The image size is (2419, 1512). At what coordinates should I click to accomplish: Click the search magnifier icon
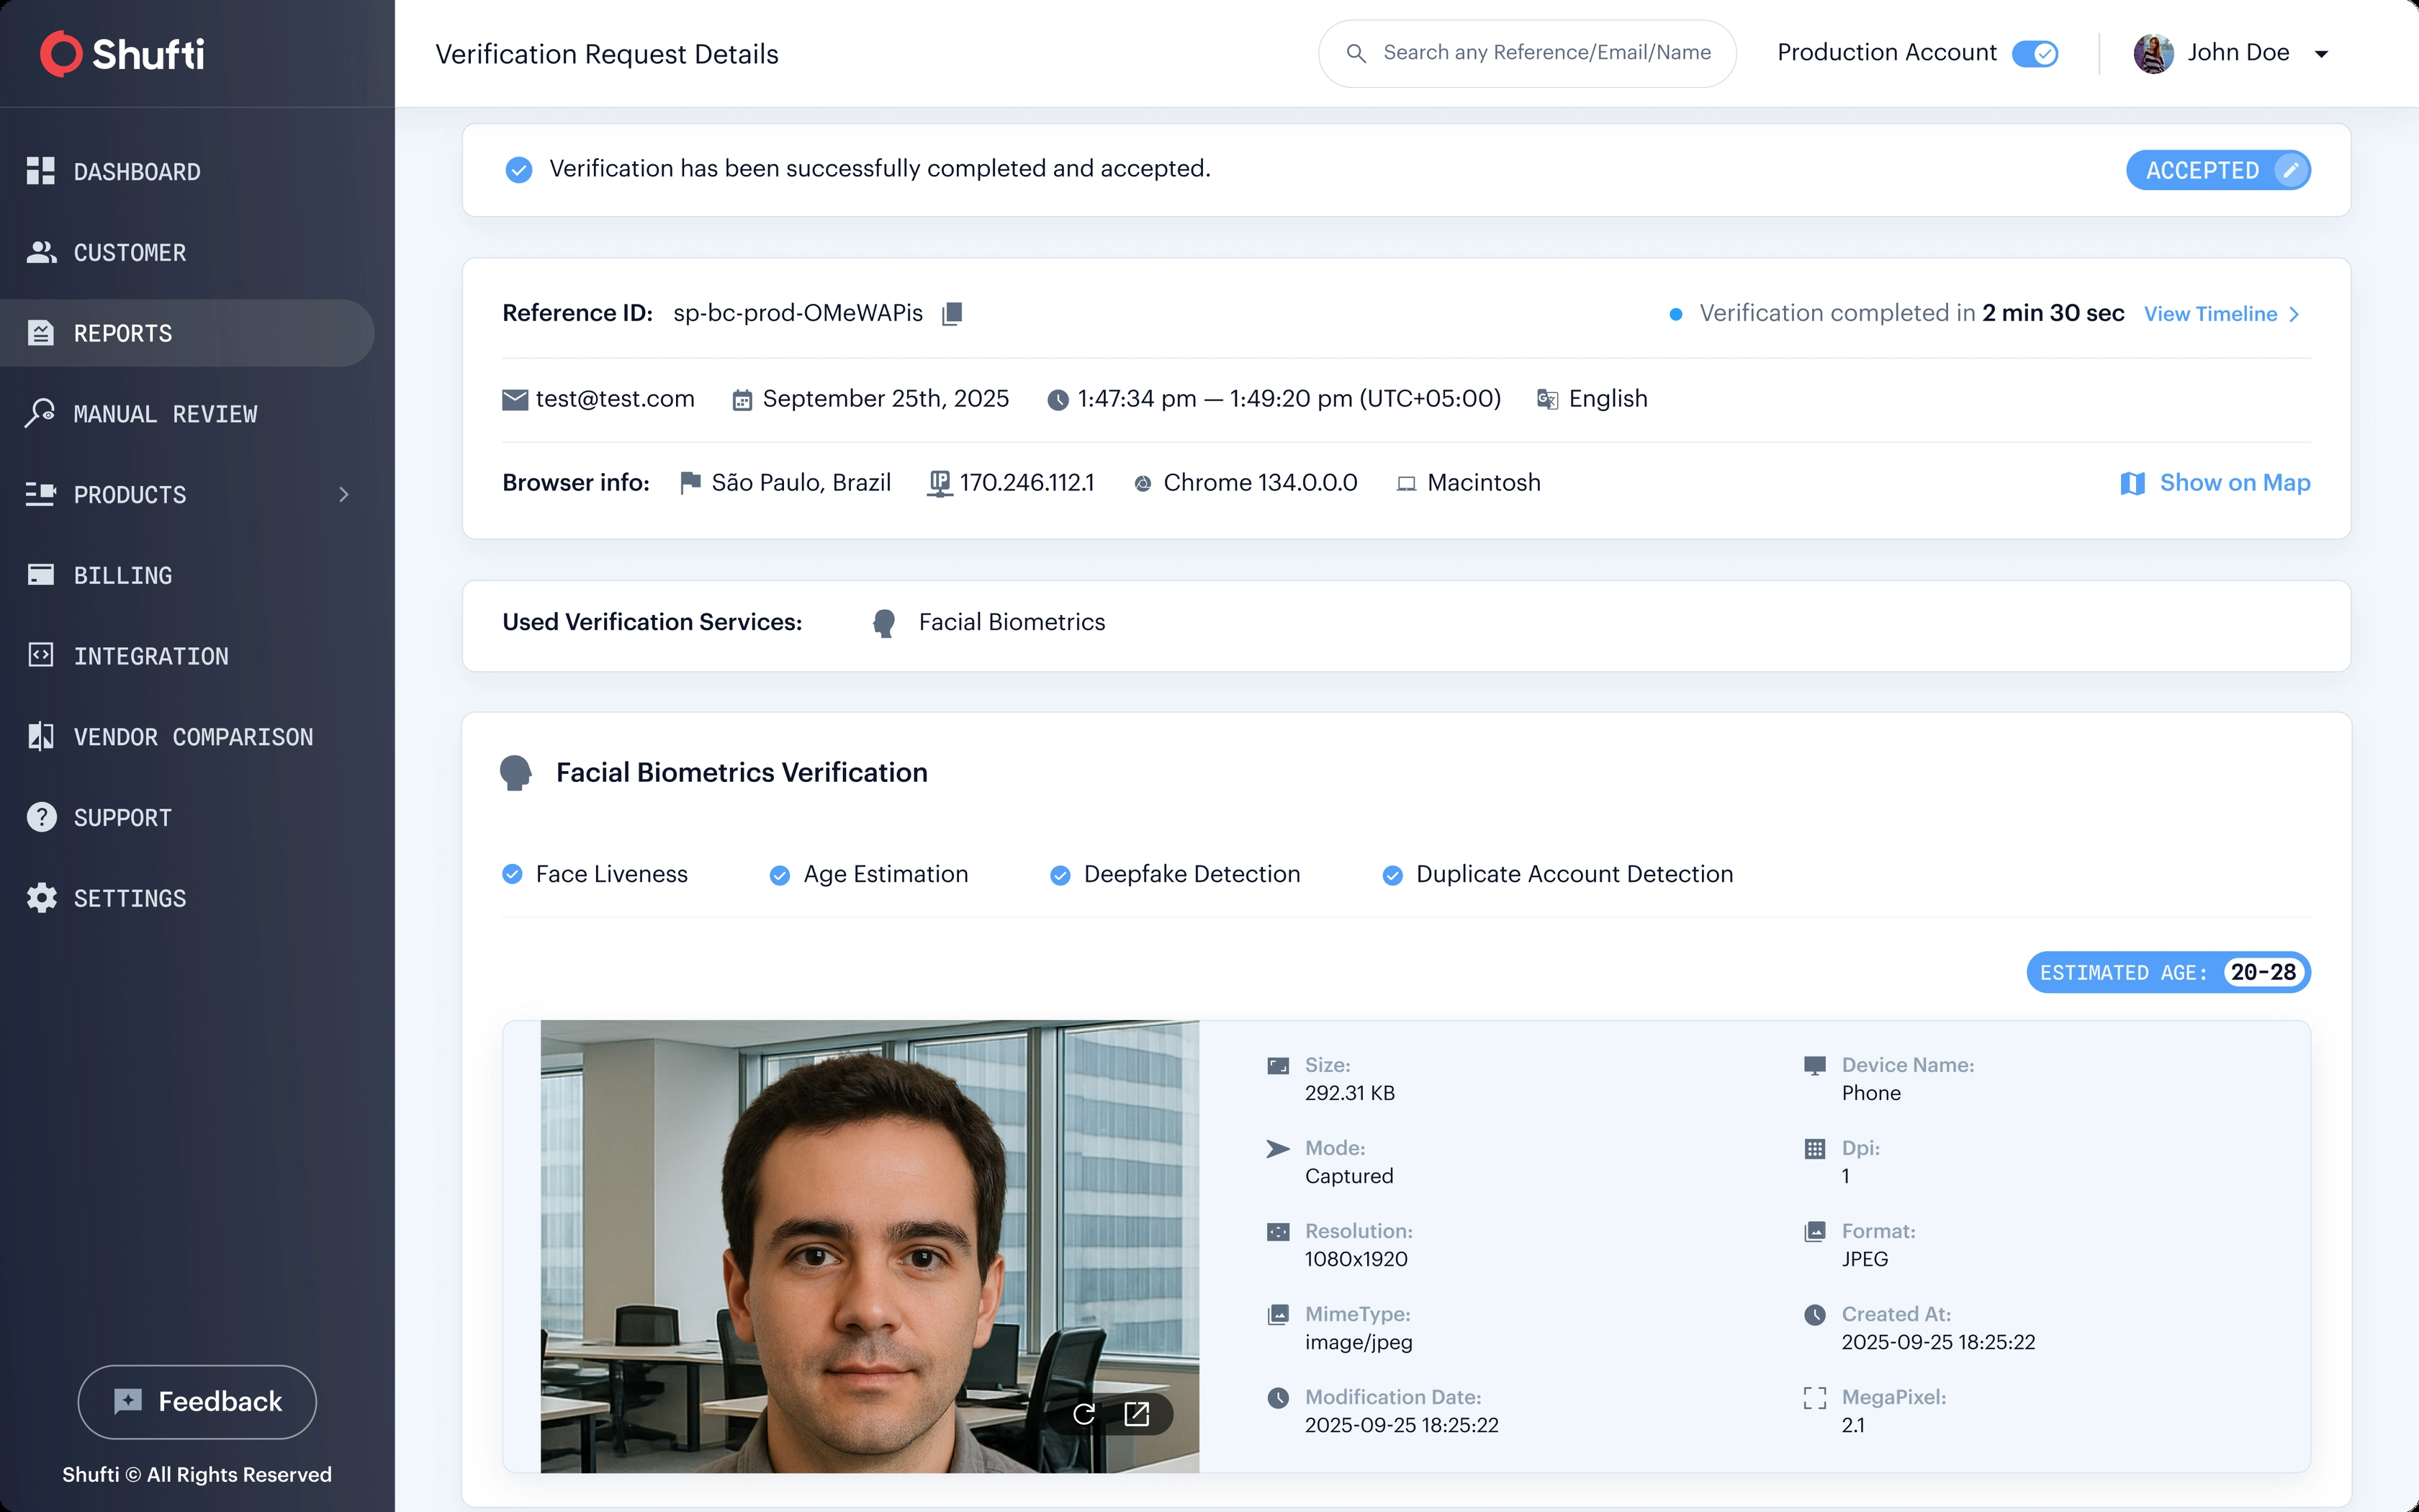pyautogui.click(x=1356, y=53)
